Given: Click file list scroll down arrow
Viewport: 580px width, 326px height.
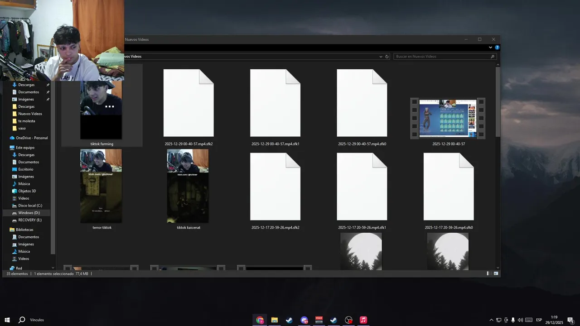Looking at the screenshot, I should [498, 268].
